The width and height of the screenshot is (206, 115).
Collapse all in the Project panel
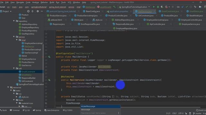point(33,11)
